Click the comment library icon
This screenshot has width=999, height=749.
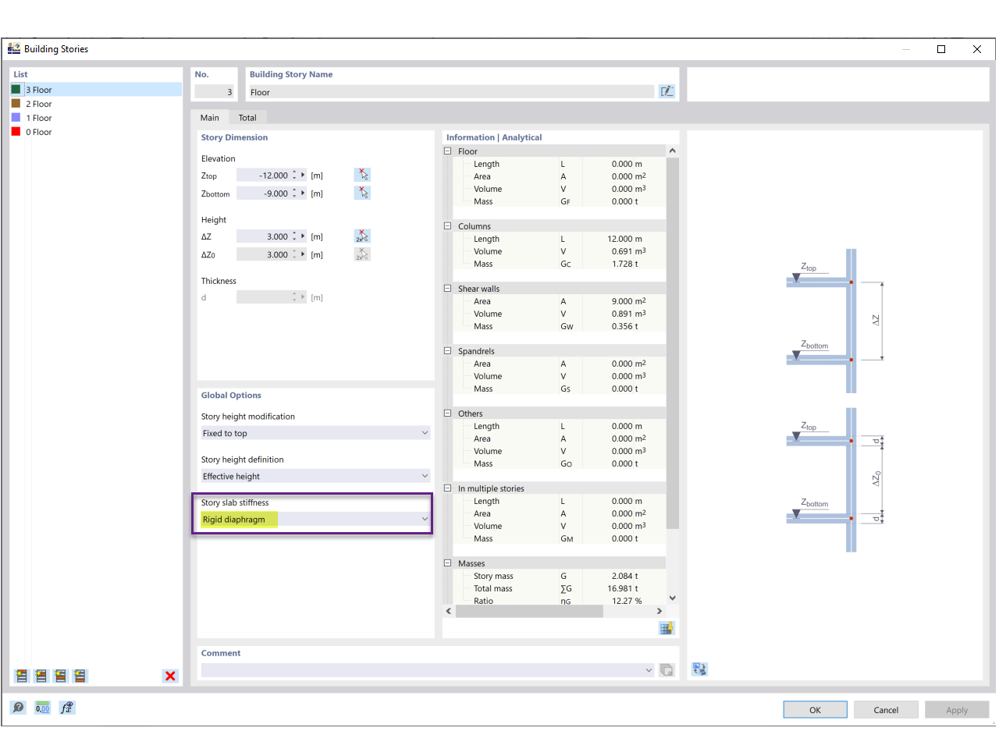tap(667, 669)
